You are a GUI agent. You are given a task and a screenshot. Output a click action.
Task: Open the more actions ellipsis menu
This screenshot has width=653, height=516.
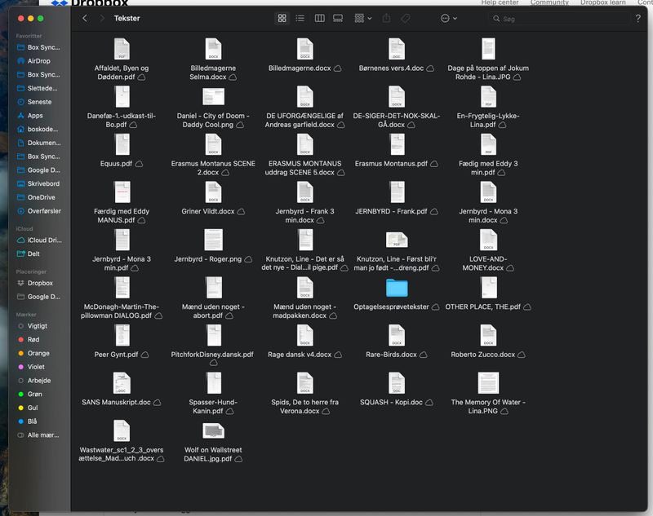coord(448,18)
